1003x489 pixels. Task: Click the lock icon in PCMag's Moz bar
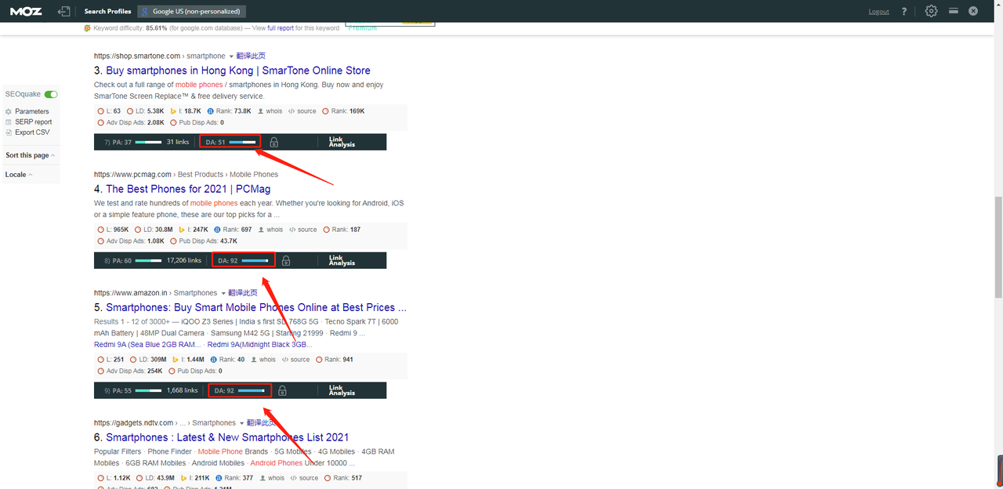pos(286,261)
